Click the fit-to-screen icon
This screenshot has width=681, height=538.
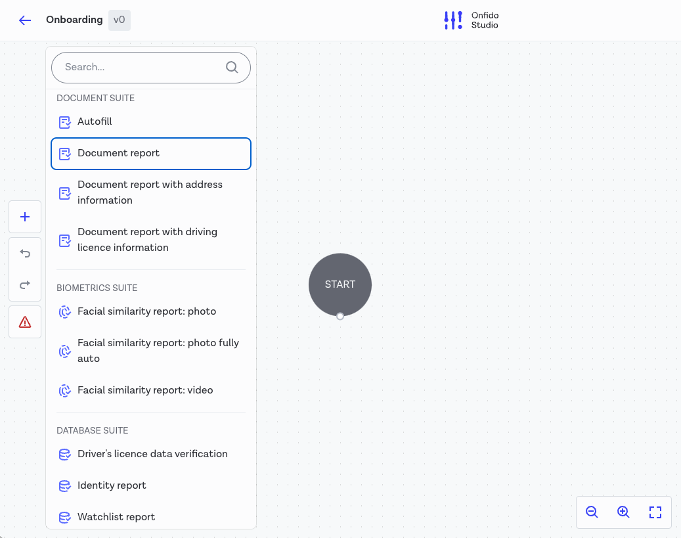655,512
